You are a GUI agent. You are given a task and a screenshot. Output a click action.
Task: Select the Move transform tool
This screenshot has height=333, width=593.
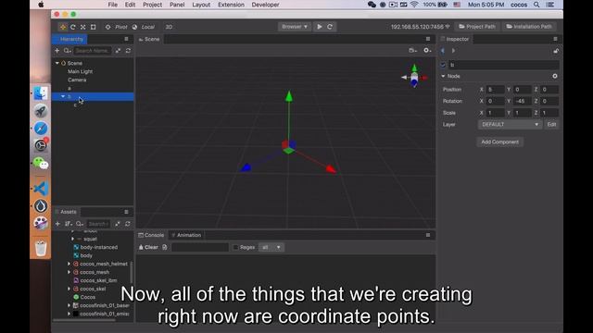[63, 27]
